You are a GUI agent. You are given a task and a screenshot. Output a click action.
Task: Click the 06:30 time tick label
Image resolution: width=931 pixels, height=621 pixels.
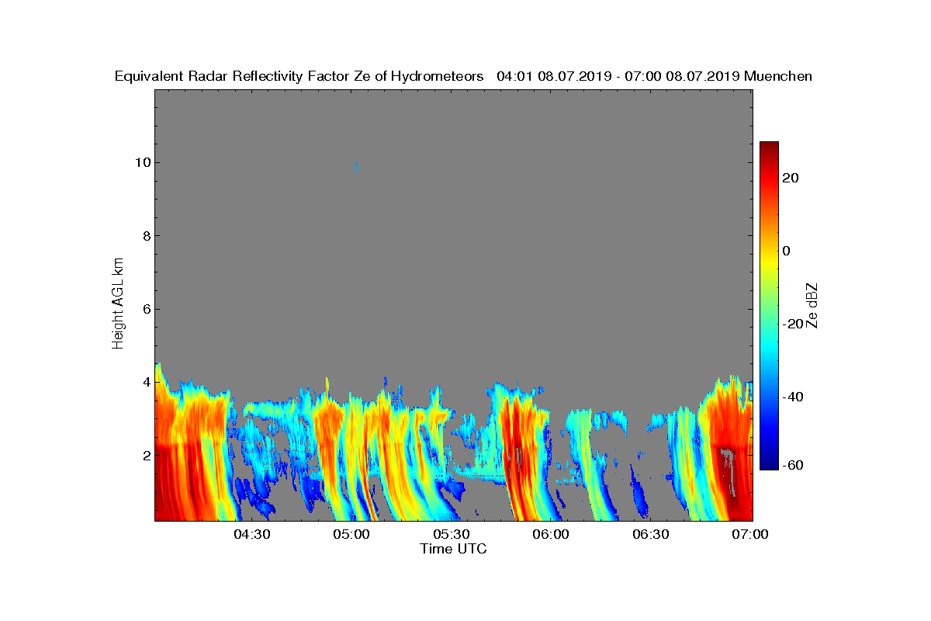click(652, 535)
